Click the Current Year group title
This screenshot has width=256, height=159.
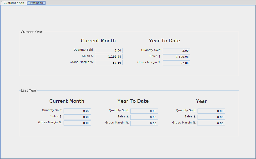(32, 32)
